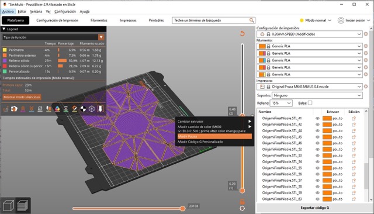Click Iniciar sesión login button

point(354,20)
